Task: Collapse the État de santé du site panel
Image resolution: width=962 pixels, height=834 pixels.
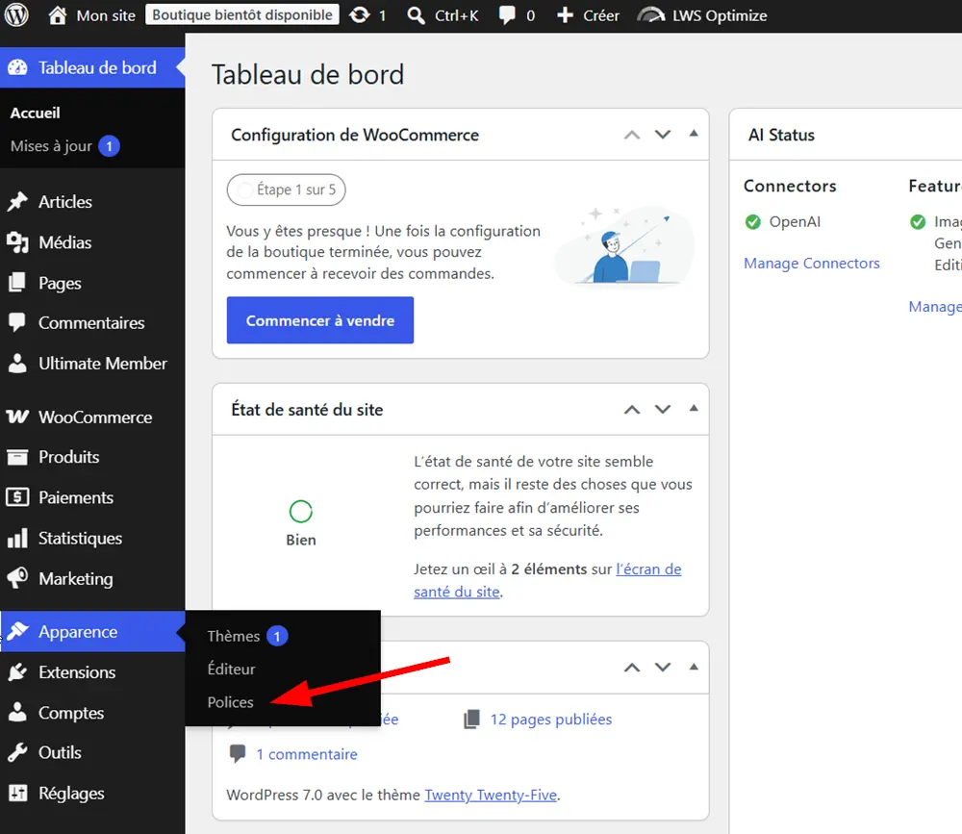Action: pos(694,408)
